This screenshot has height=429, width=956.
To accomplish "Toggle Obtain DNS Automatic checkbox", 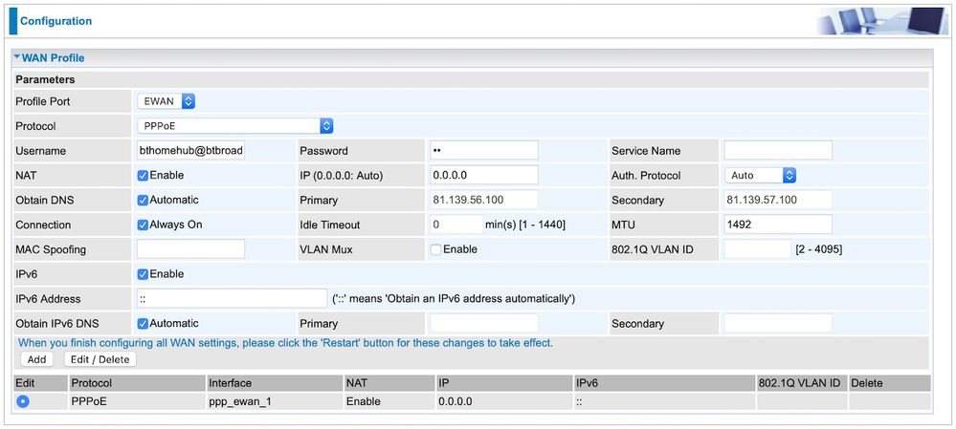I will pyautogui.click(x=143, y=201).
